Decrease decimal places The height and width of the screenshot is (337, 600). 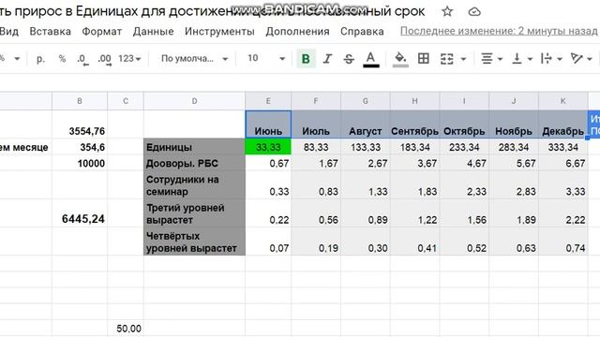82,59
